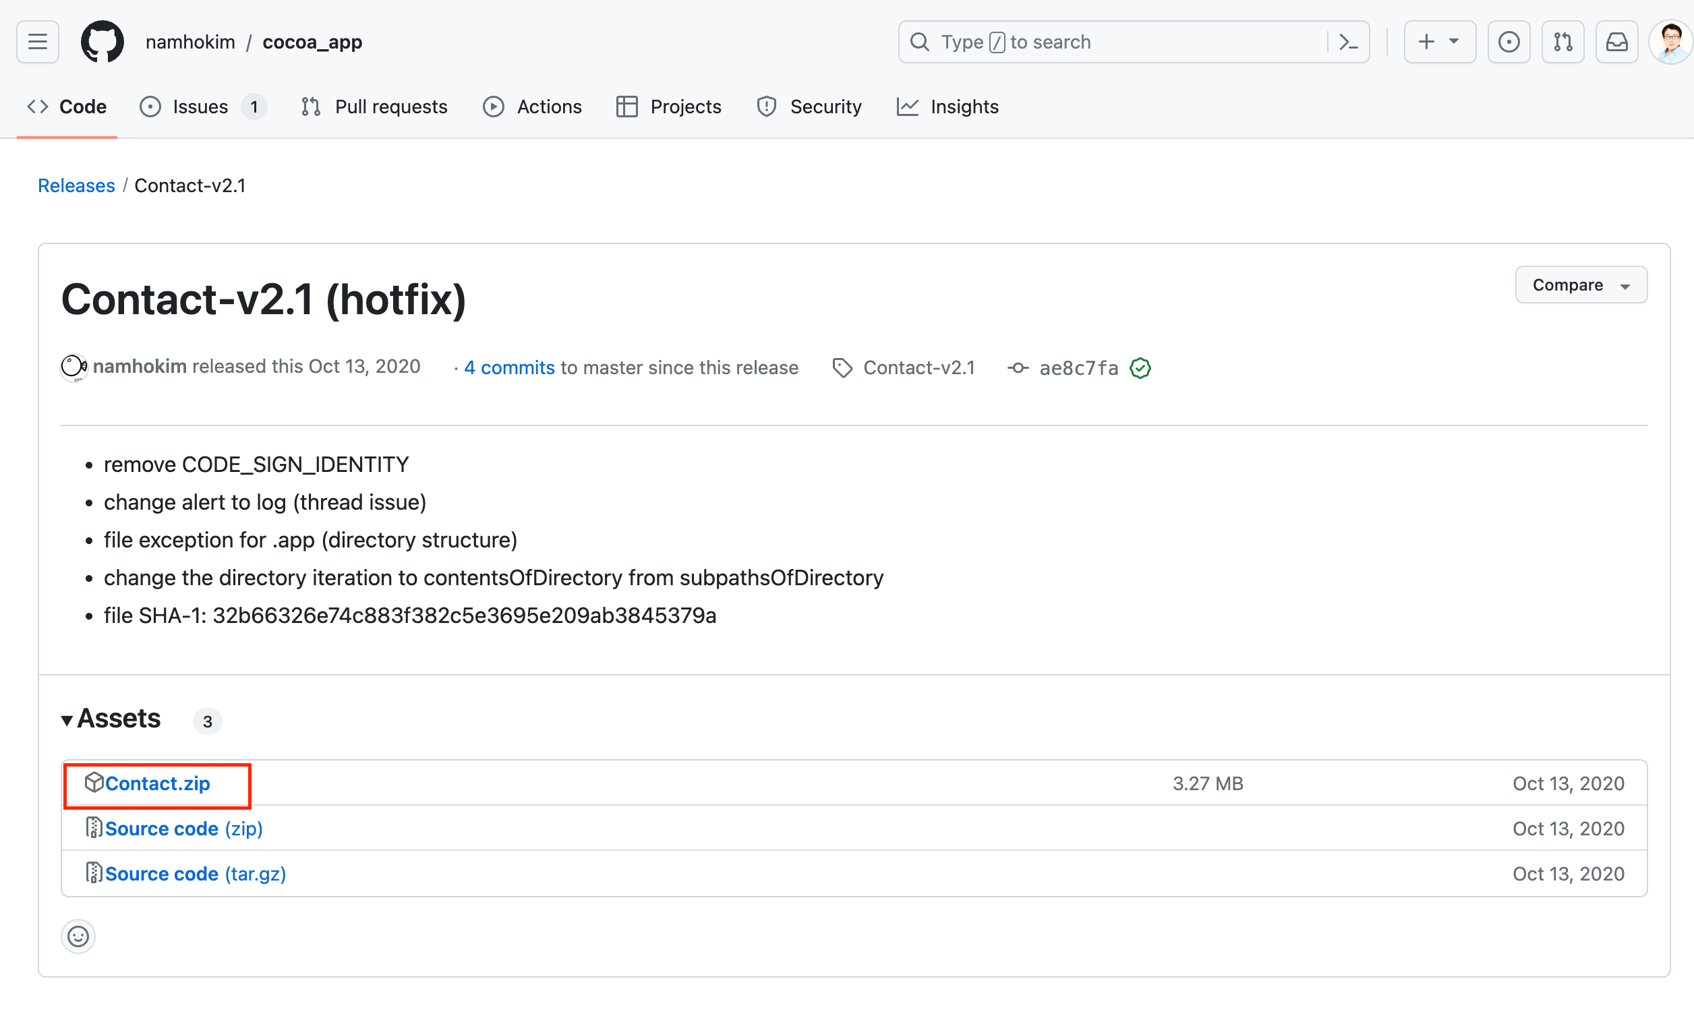1694x1014 pixels.
Task: Open the 4 commits link
Action: [x=509, y=368]
